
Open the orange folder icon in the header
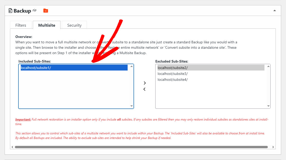click(x=46, y=11)
